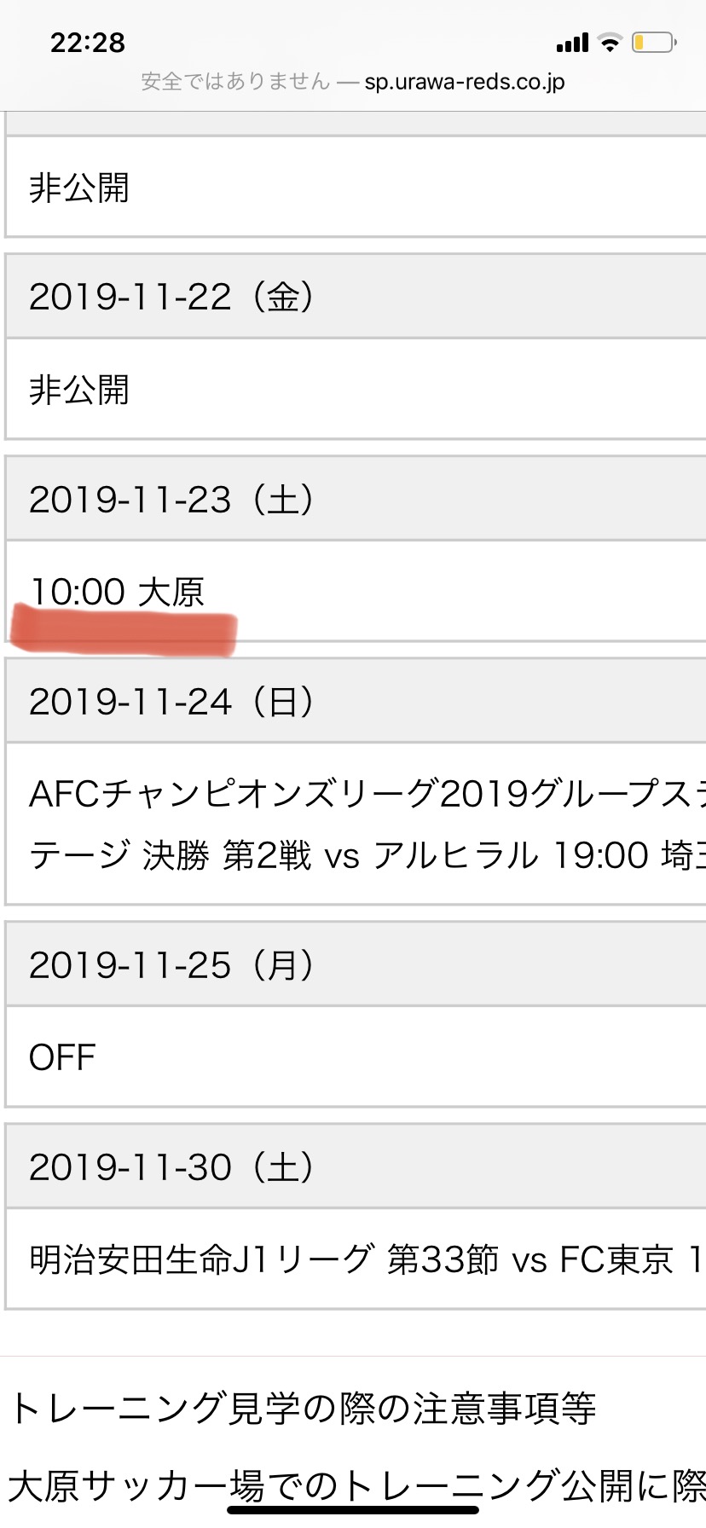
Task: Tap the Wi-Fi status icon
Action: (x=610, y=43)
